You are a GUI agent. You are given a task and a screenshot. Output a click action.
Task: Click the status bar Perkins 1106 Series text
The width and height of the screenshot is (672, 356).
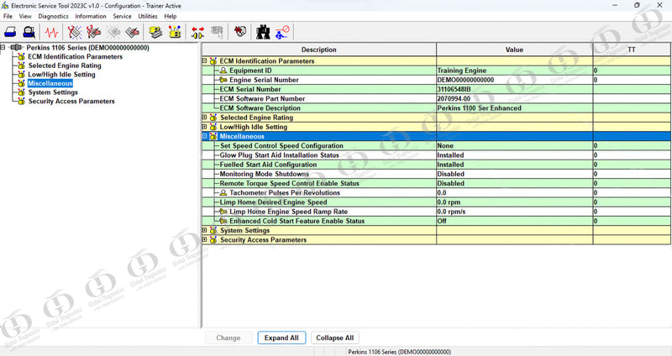400,352
